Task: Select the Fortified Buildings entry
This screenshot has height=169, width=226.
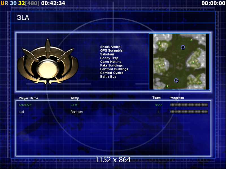Action: pyautogui.click(x=114, y=69)
